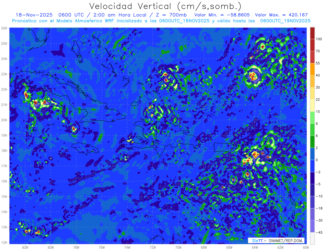Click the 13N latitude label
This screenshot has width=325, height=251.
[x=4, y=227]
